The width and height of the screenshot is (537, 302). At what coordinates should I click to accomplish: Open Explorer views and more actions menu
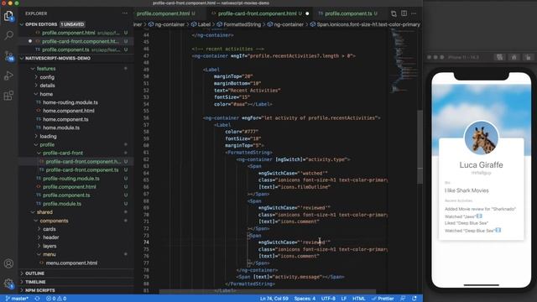pyautogui.click(x=125, y=13)
